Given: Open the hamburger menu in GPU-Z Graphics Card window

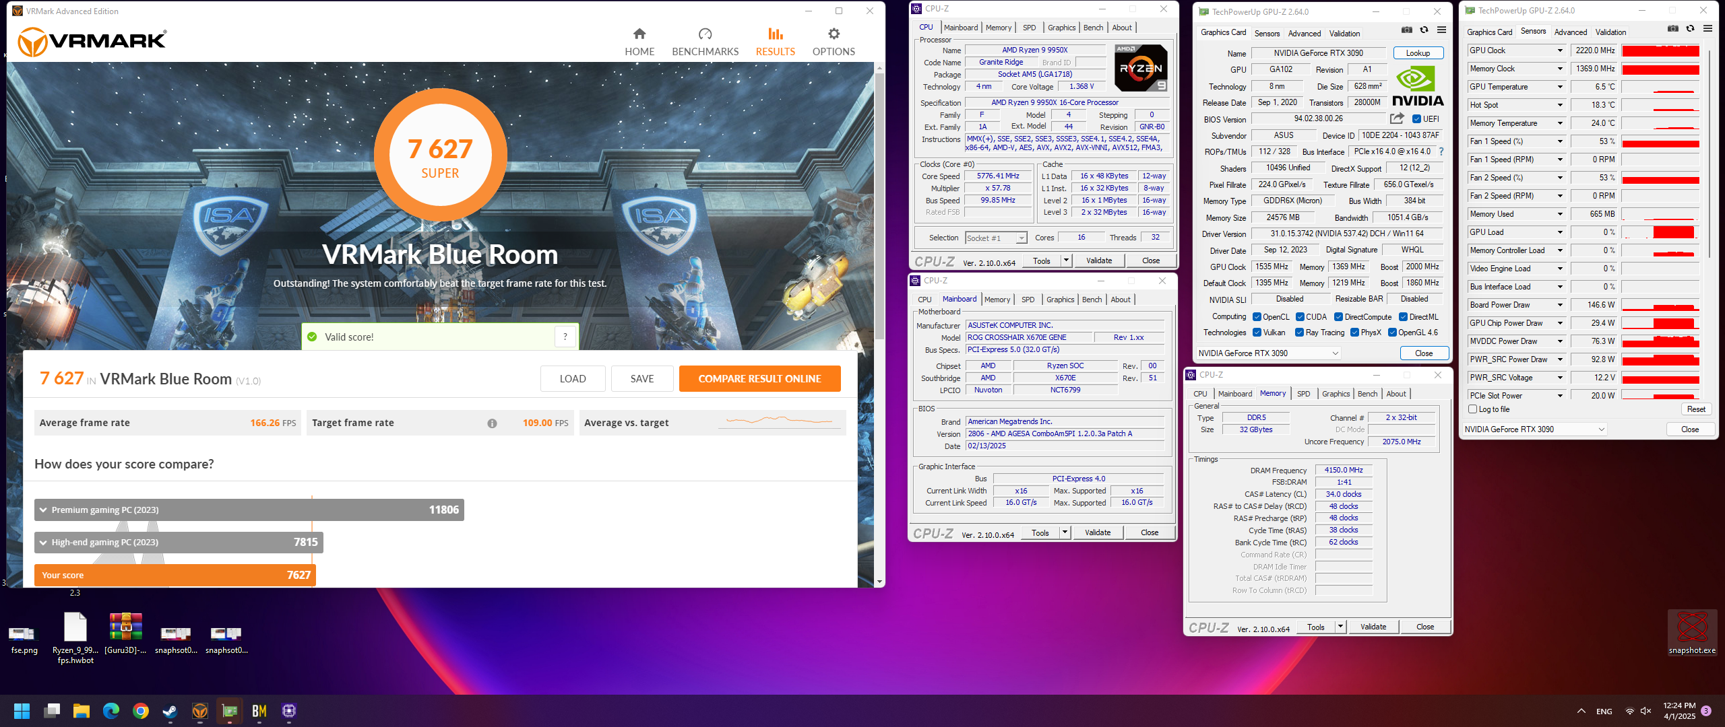Looking at the screenshot, I should point(1441,30).
